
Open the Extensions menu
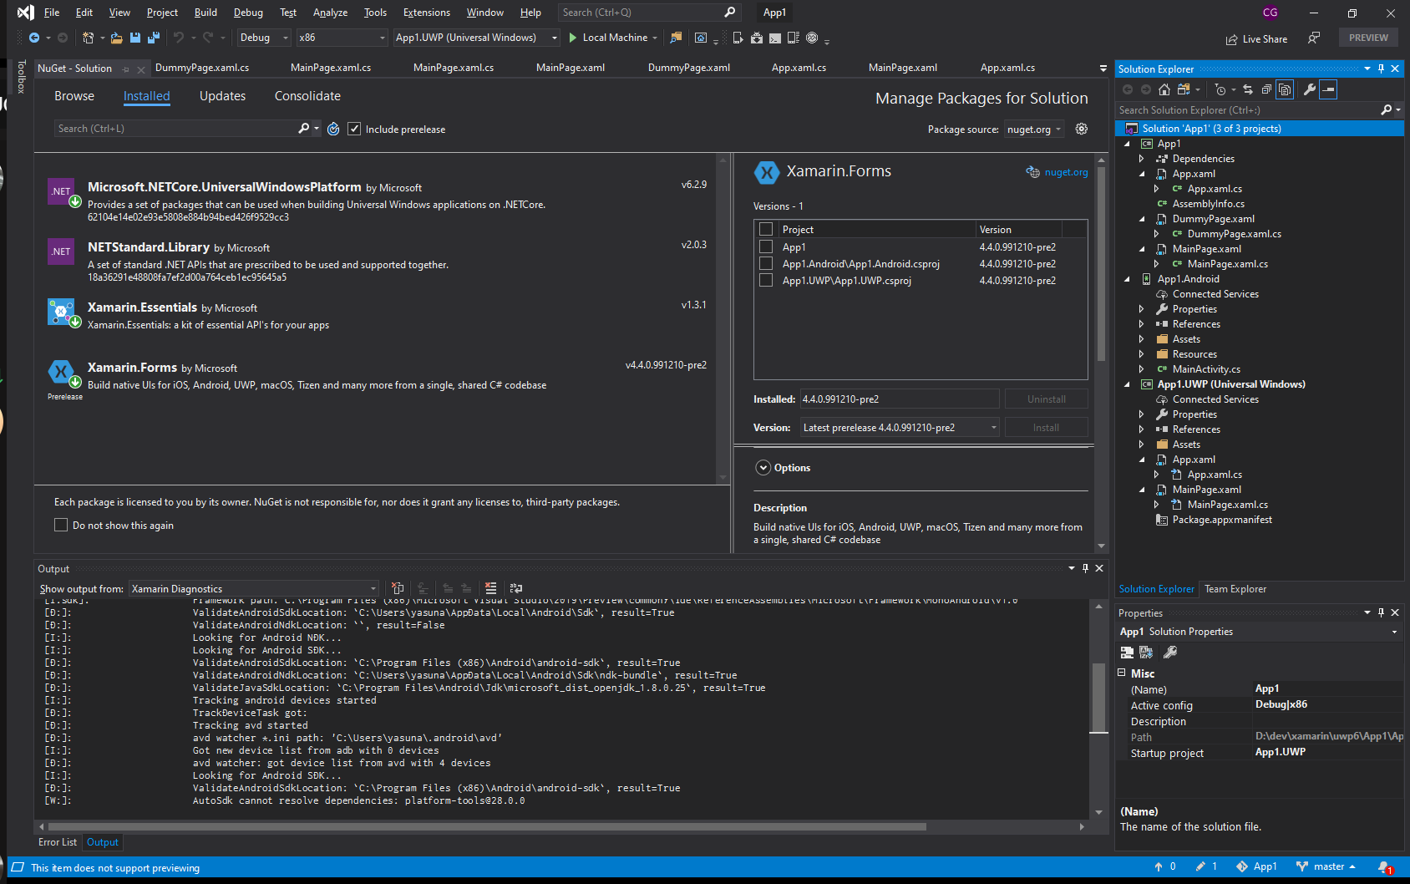tap(426, 13)
